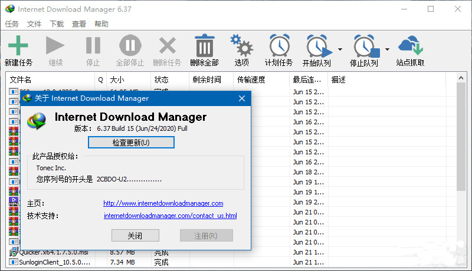
Task: Close the About Internet Download Manager dialog
Action: pyautogui.click(x=242, y=98)
